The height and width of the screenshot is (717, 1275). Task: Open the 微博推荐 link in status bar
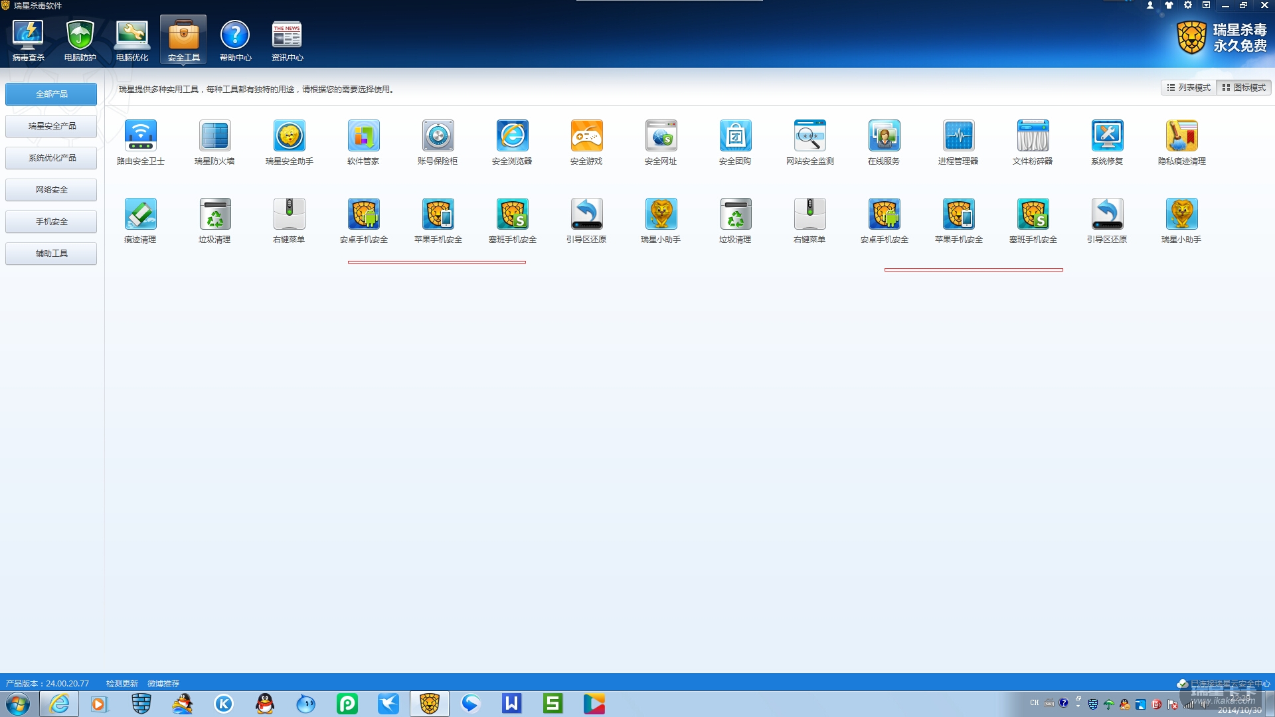[x=163, y=683]
